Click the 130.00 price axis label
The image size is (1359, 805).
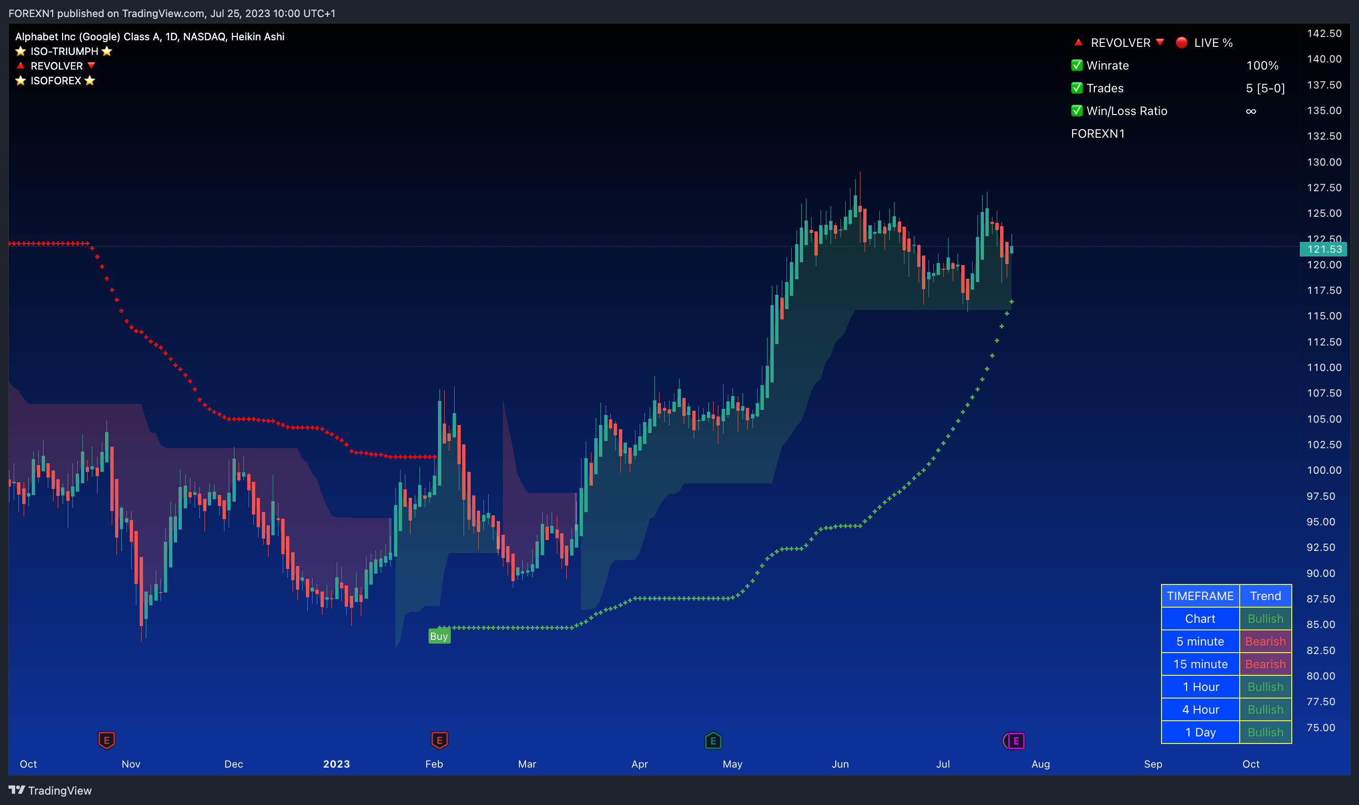pyautogui.click(x=1324, y=162)
